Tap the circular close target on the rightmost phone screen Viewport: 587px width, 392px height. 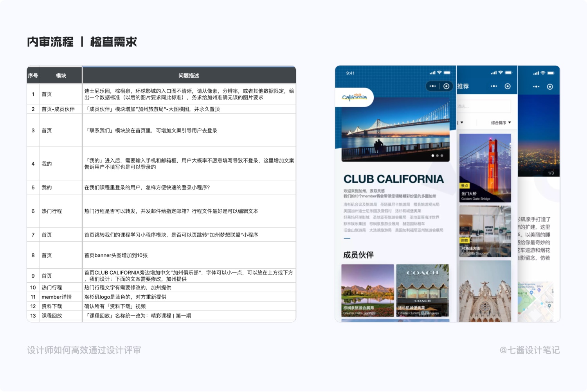point(550,87)
